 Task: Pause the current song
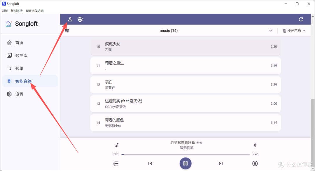click(x=185, y=163)
